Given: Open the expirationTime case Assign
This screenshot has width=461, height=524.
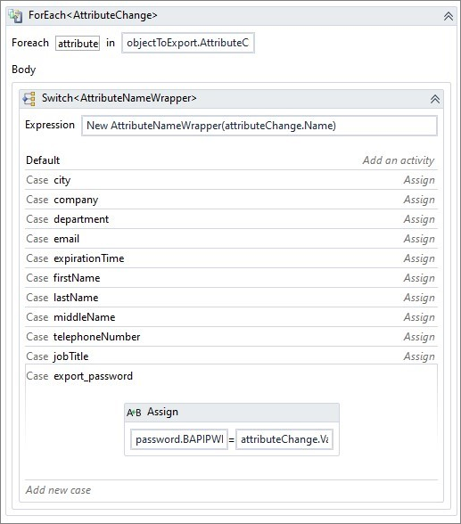Looking at the screenshot, I should (419, 258).
